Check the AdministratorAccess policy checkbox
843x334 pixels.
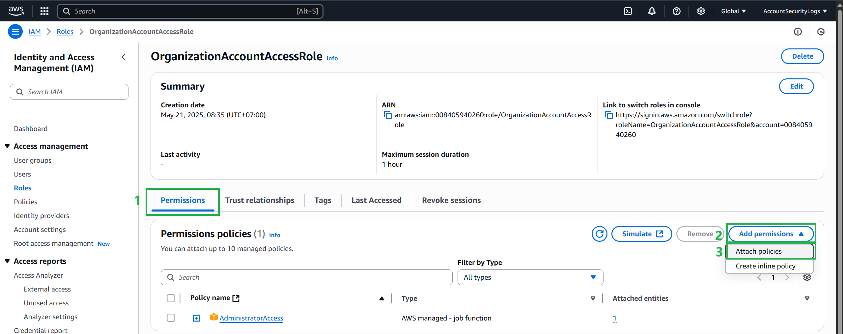point(171,318)
